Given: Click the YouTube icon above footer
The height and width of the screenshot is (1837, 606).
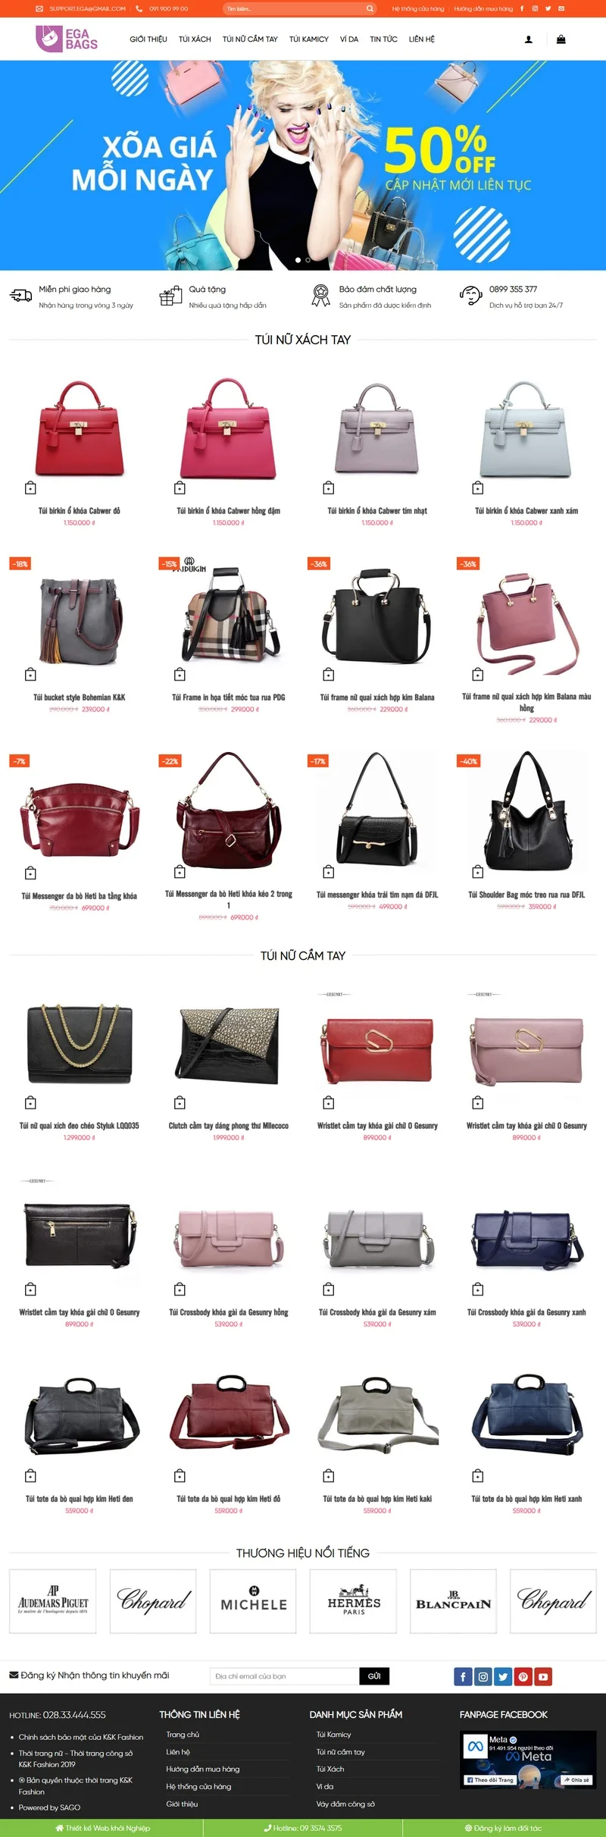Looking at the screenshot, I should click(543, 1676).
